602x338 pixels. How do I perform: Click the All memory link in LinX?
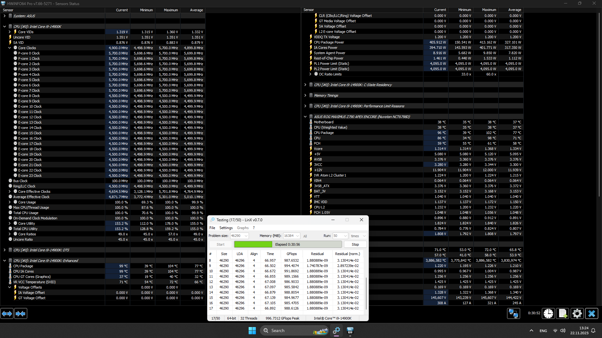(x=305, y=236)
